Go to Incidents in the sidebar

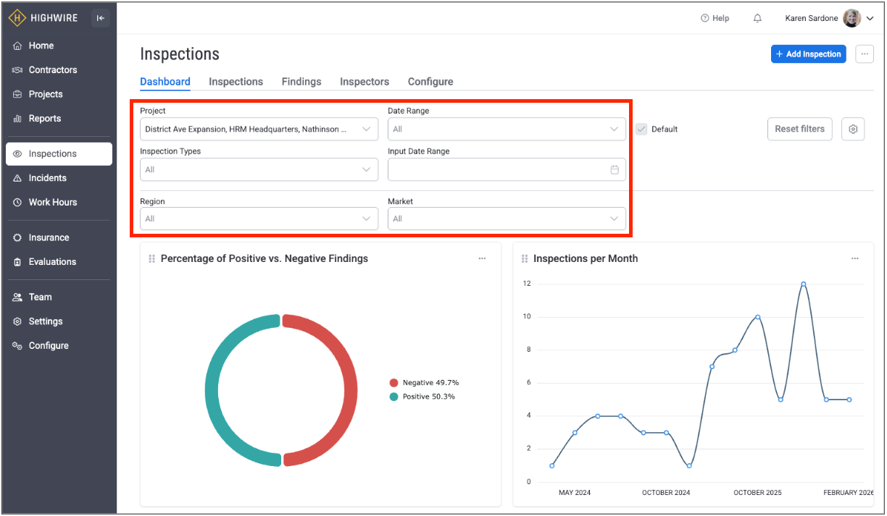point(48,178)
